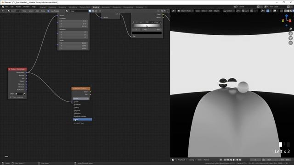This screenshot has height=165, width=294.
Task: Switch to the Shading workspace tab
Action: tap(96, 7)
